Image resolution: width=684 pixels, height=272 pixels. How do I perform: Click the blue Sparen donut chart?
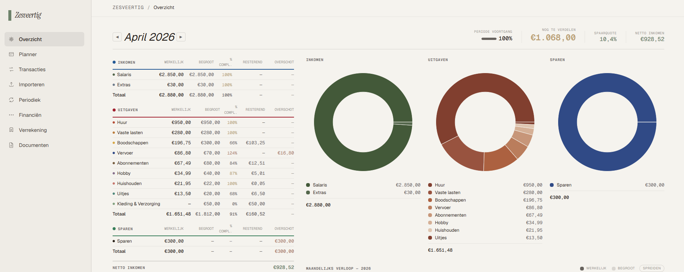(x=607, y=122)
